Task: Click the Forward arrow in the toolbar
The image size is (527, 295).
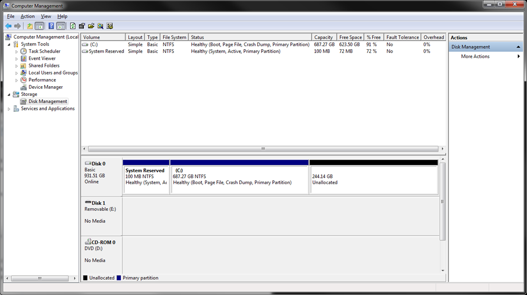Action: click(x=17, y=26)
